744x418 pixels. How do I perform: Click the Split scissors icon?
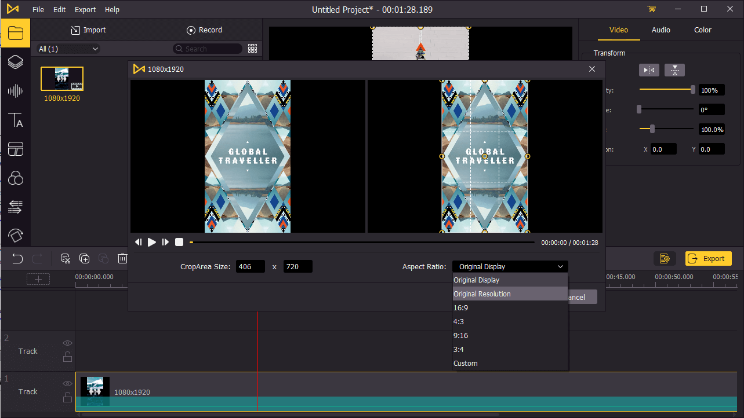(x=66, y=259)
